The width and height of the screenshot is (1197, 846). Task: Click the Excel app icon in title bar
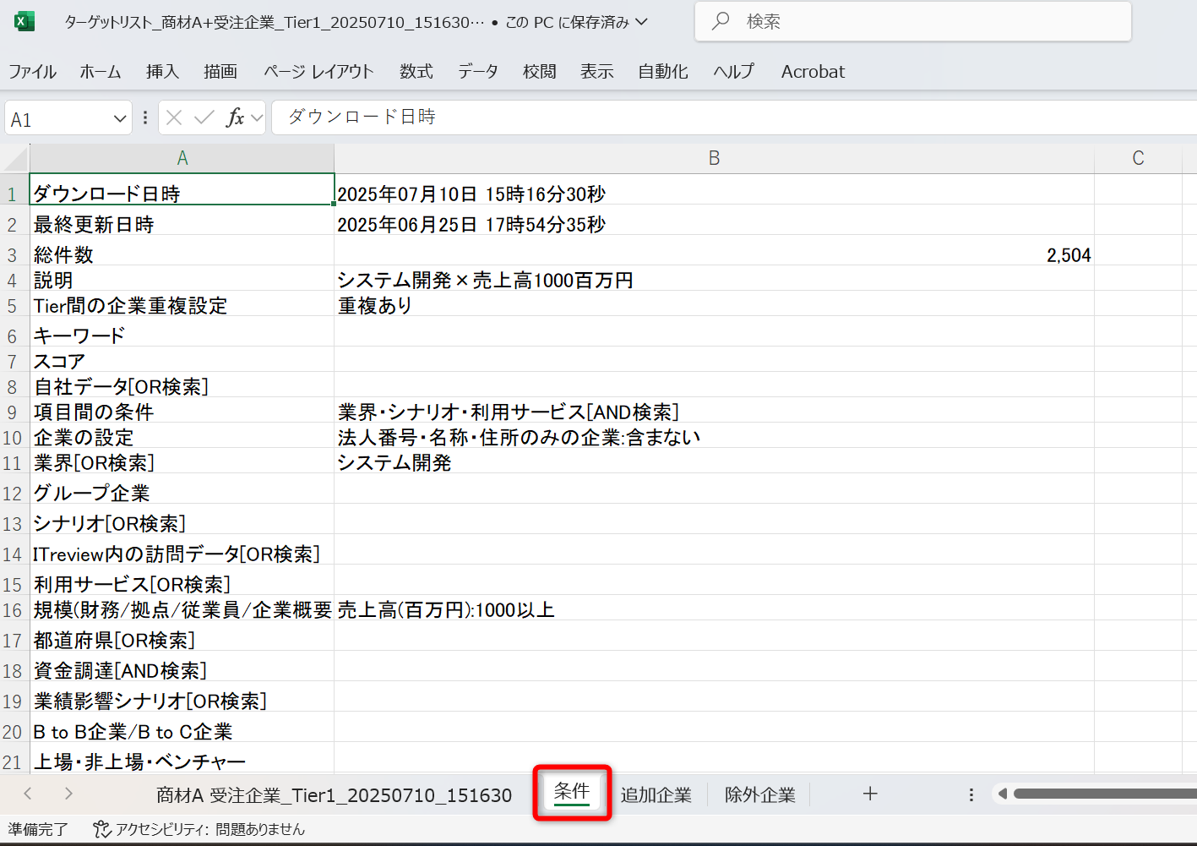[x=24, y=21]
